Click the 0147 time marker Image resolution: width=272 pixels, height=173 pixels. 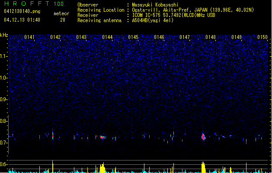coord(185,37)
